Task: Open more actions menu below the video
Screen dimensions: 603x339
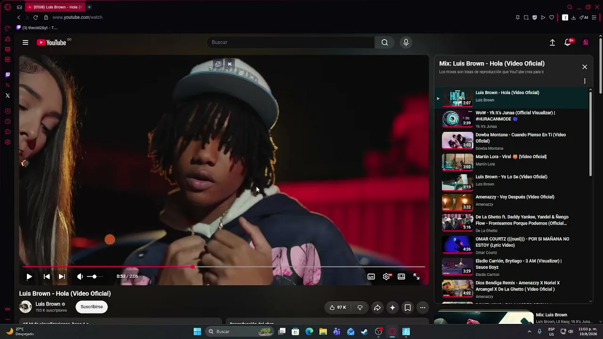Action: click(x=423, y=307)
